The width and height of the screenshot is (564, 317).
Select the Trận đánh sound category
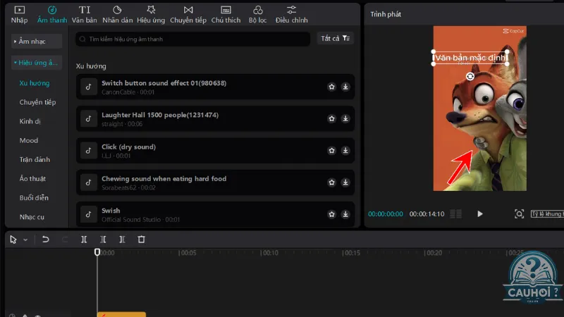point(35,159)
